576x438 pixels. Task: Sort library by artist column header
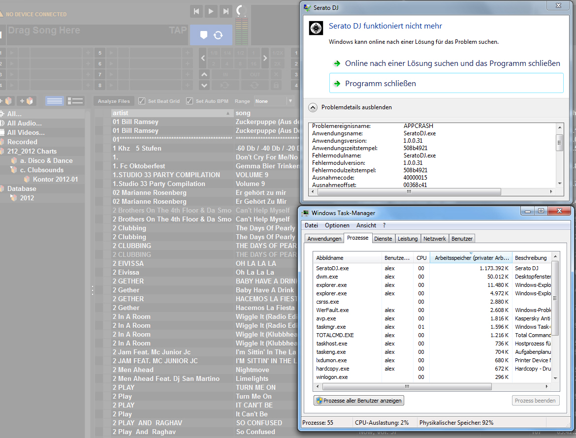click(172, 113)
